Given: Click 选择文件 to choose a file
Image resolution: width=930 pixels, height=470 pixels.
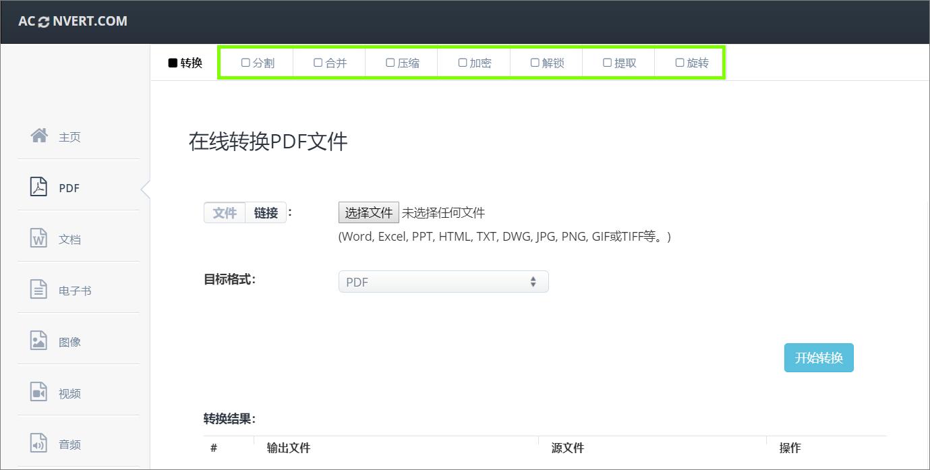Looking at the screenshot, I should 368,212.
